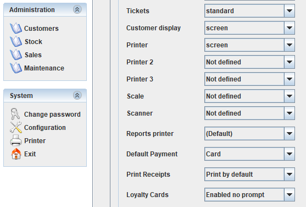Viewport: 306px width, 207px height.
Task: Collapse the Administration panel
Action: 77,9
